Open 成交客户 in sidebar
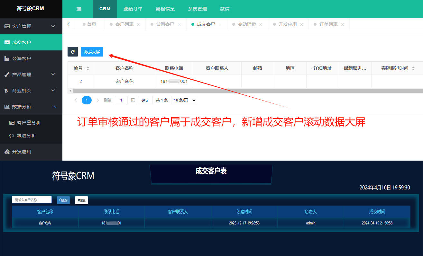 point(31,42)
